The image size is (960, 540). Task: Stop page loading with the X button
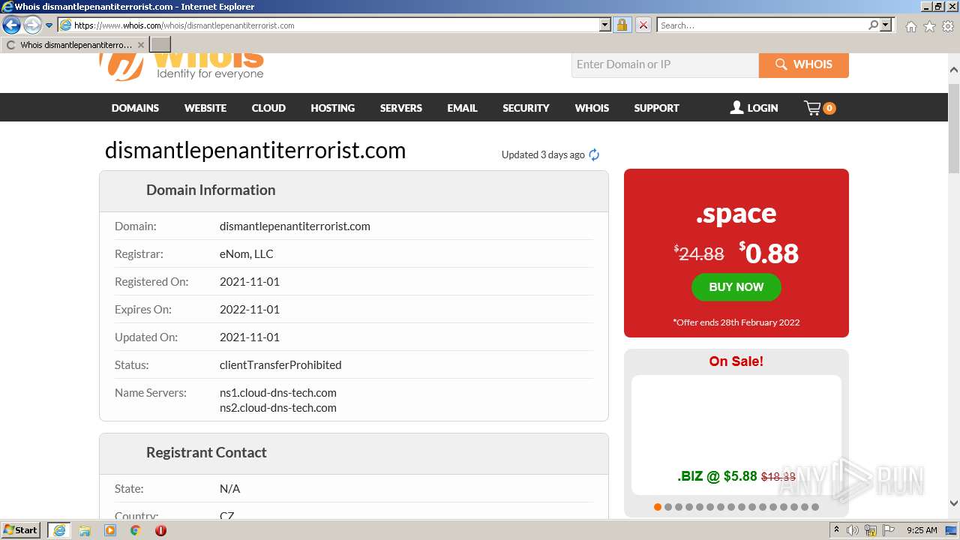(643, 25)
